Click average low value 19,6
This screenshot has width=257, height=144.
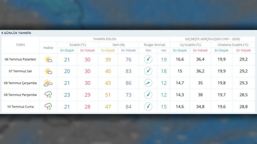pos(222,107)
